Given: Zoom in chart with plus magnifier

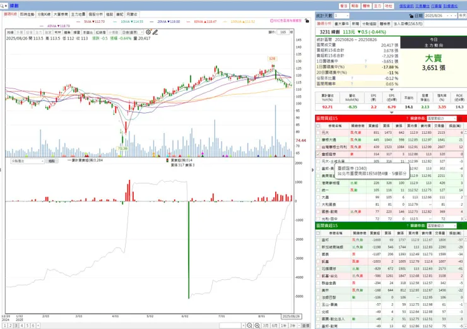Looking at the screenshot, I should pyautogui.click(x=257, y=325).
